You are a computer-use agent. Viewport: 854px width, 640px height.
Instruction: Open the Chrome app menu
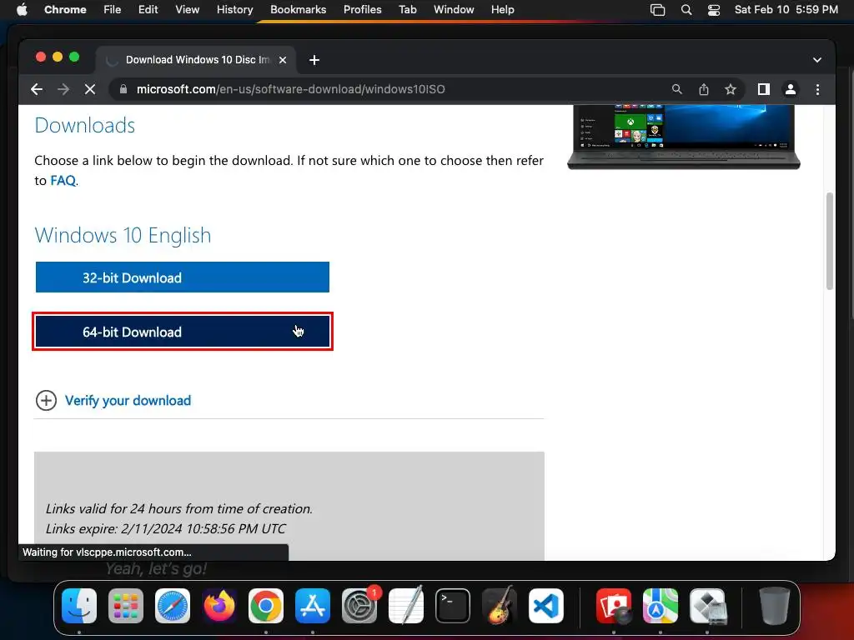click(x=65, y=10)
